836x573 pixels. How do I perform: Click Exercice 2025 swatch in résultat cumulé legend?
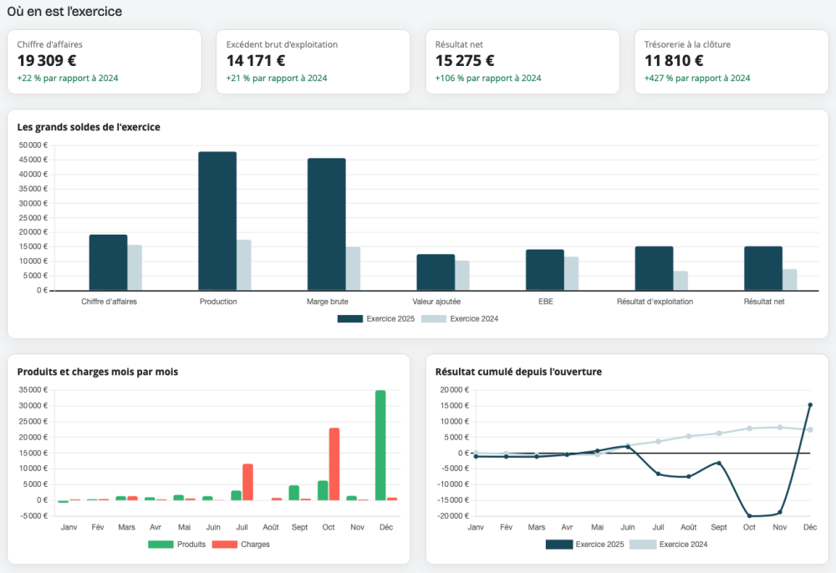pyautogui.click(x=558, y=545)
